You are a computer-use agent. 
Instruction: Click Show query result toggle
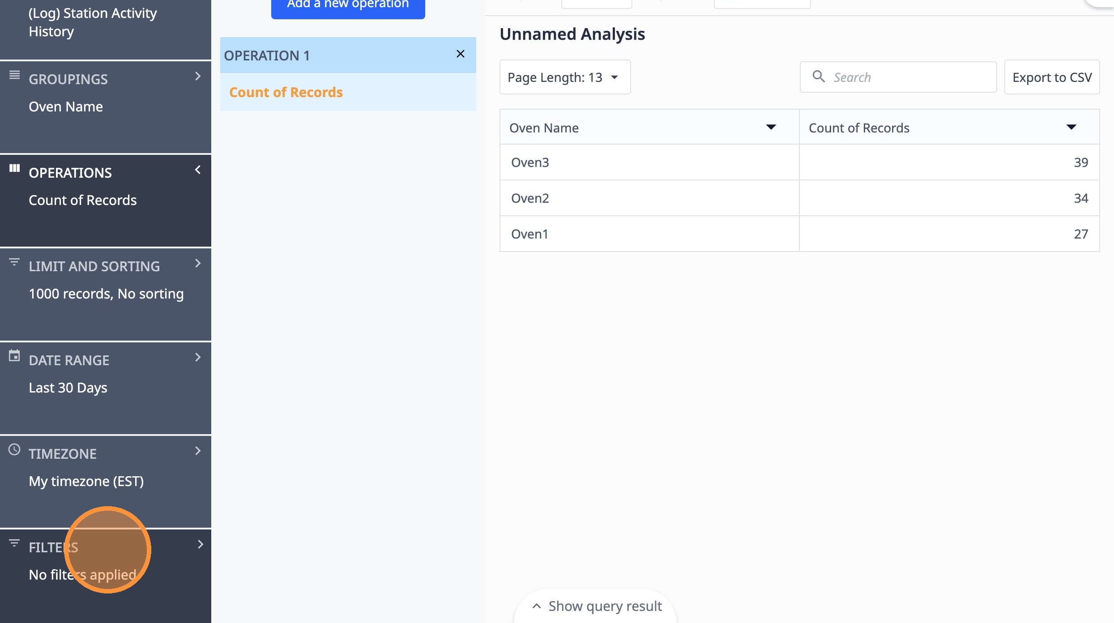coord(597,606)
